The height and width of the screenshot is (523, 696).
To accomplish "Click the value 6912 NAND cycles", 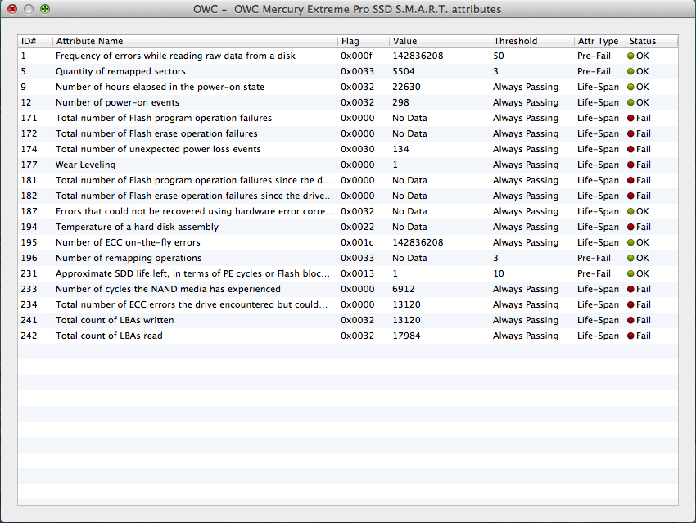I will pyautogui.click(x=403, y=289).
